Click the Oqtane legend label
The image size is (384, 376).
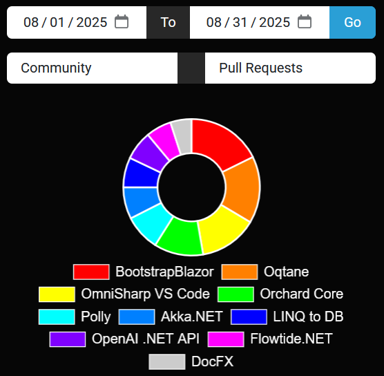tap(287, 272)
